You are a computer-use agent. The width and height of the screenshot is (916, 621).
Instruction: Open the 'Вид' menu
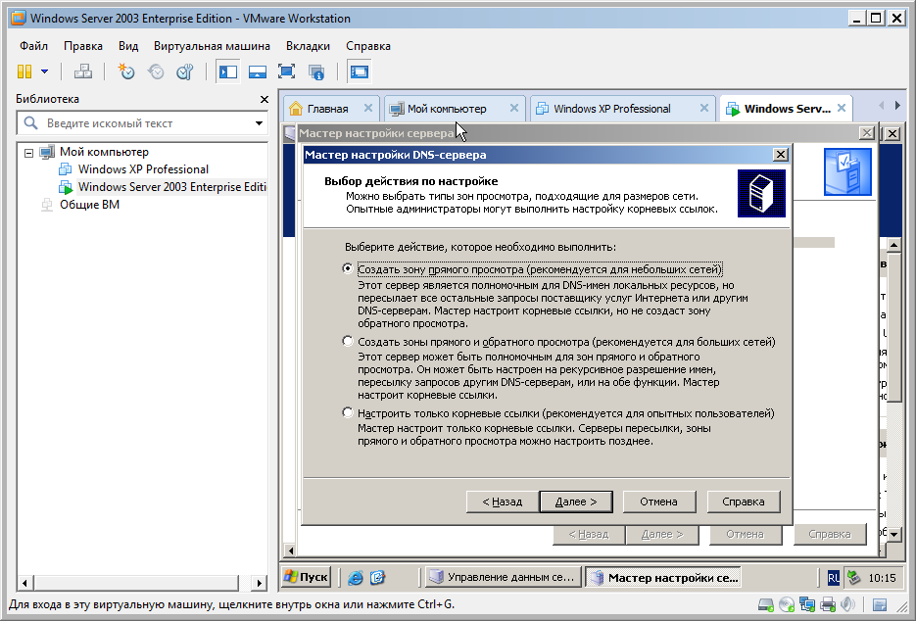point(128,46)
